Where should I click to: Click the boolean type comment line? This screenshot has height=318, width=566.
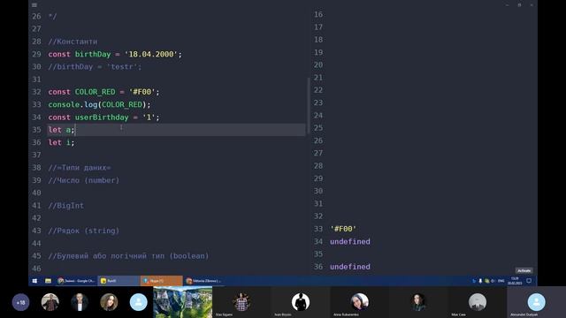[128, 256]
